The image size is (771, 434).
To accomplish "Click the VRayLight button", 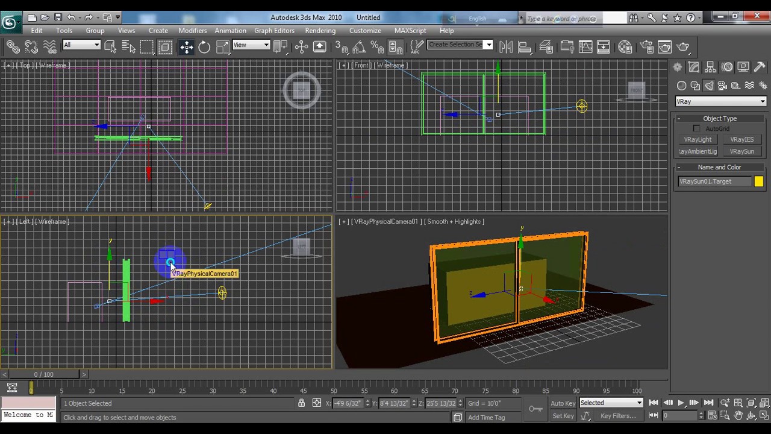I will (698, 139).
